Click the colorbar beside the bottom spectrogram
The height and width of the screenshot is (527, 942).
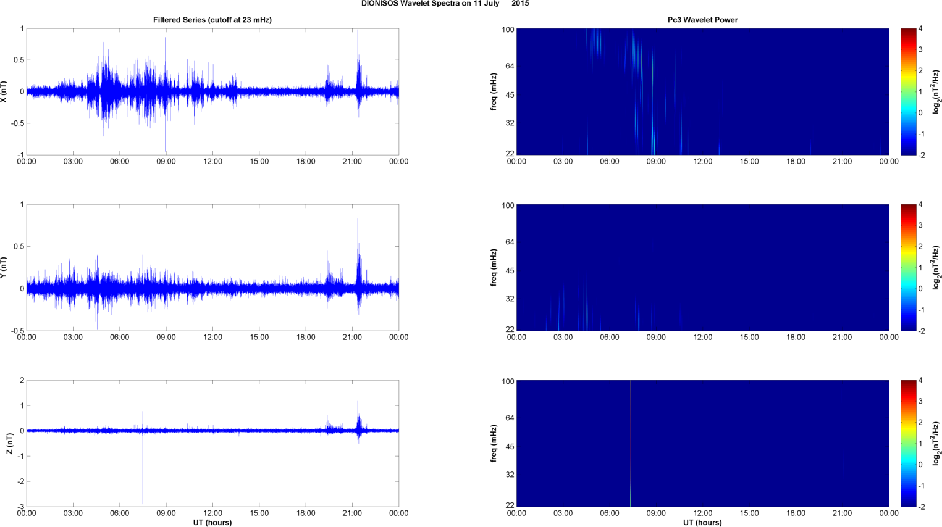click(x=908, y=443)
